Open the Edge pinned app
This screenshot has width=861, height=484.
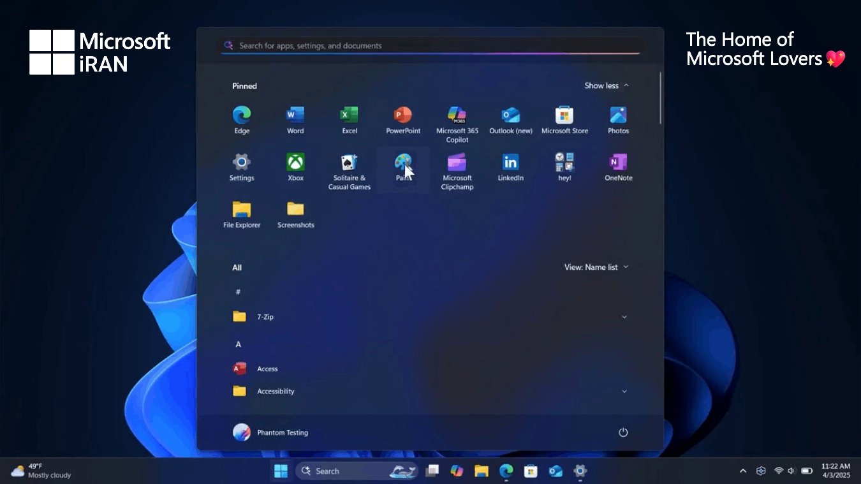[x=242, y=121]
